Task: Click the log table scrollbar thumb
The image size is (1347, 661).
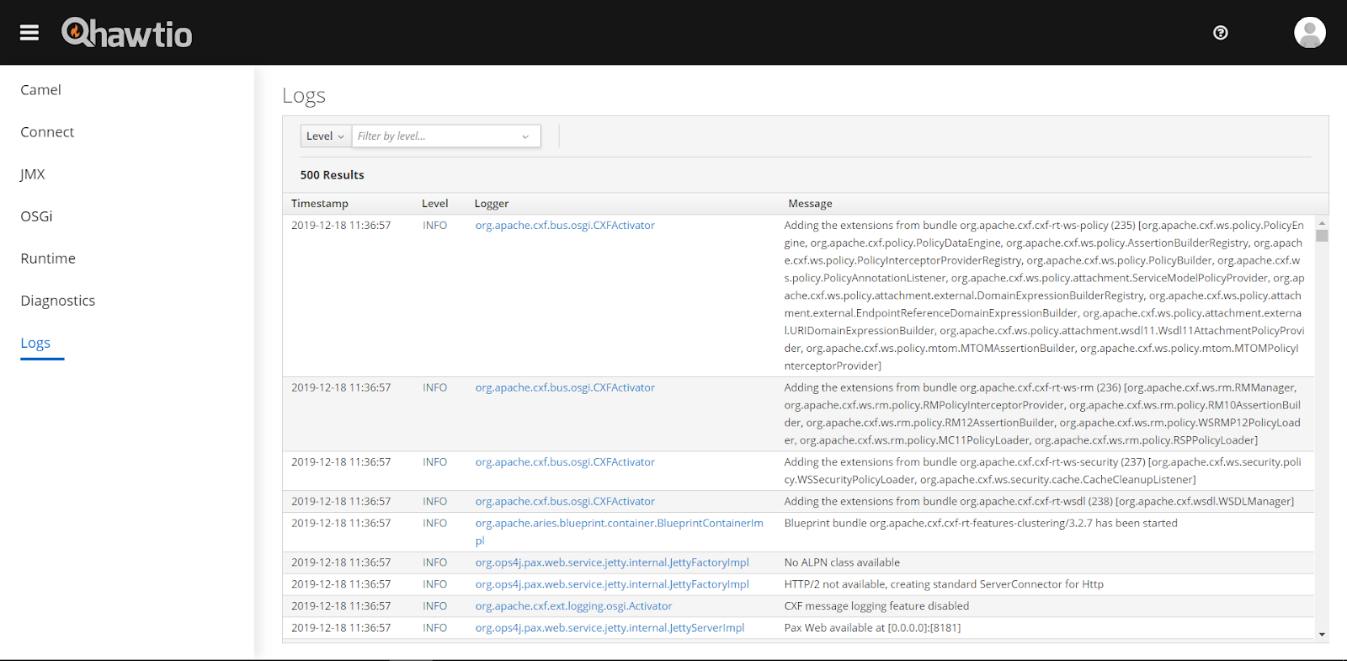Action: click(1322, 236)
